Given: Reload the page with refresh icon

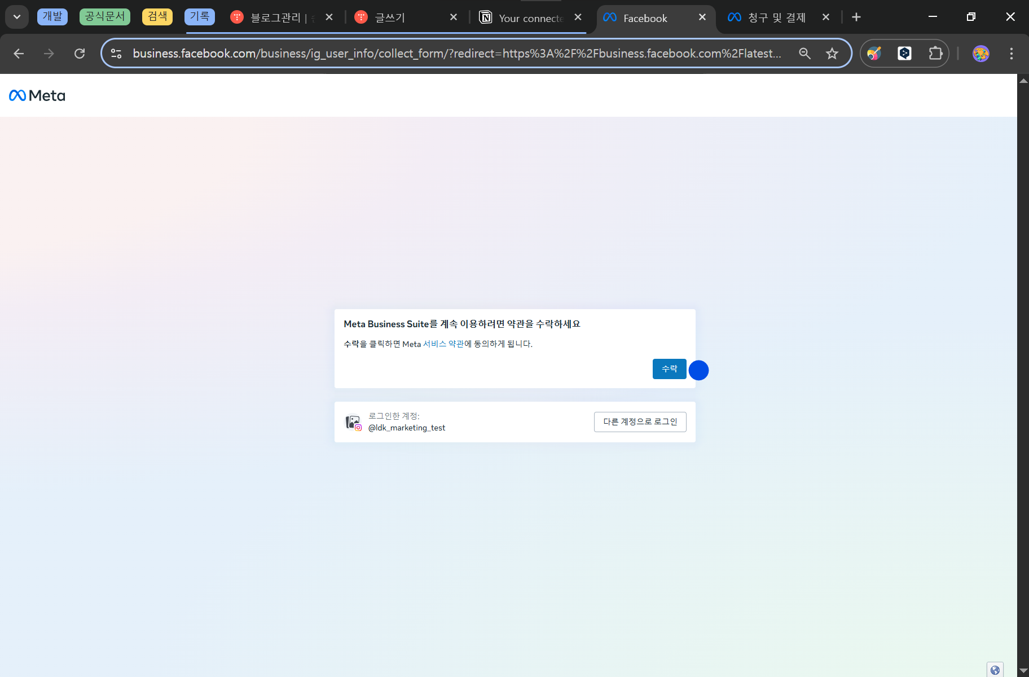Looking at the screenshot, I should click(80, 54).
